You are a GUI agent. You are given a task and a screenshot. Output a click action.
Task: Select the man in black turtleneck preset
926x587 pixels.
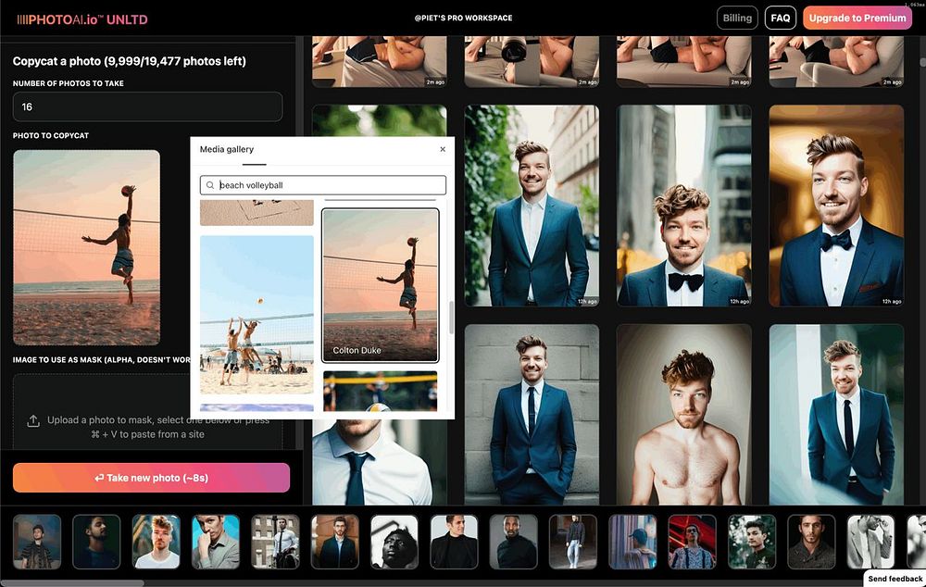tap(513, 542)
